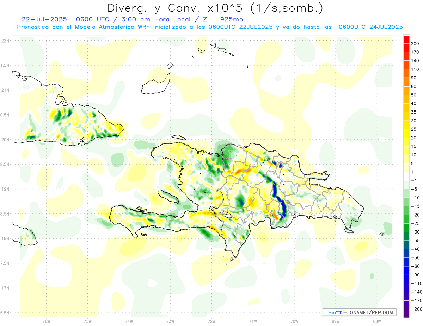Click the "22N" latitude label
Screen dimensions: 423x326
pos(5,41)
